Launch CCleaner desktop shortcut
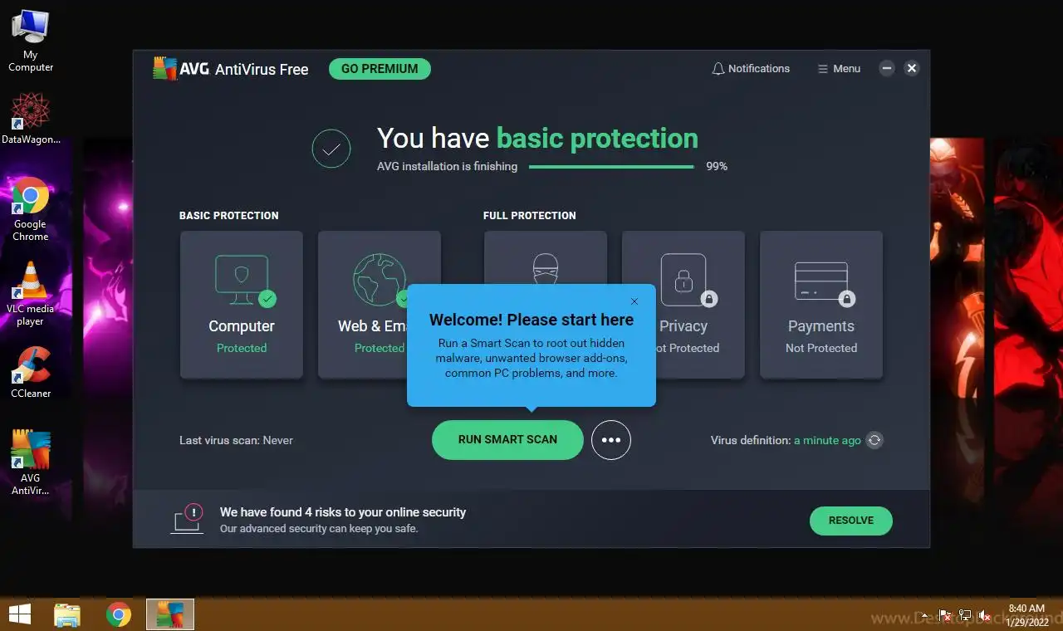Viewport: 1063px width, 631px height. click(31, 372)
